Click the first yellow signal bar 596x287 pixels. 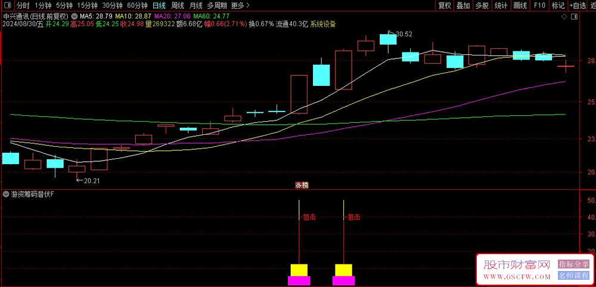[x=299, y=270]
